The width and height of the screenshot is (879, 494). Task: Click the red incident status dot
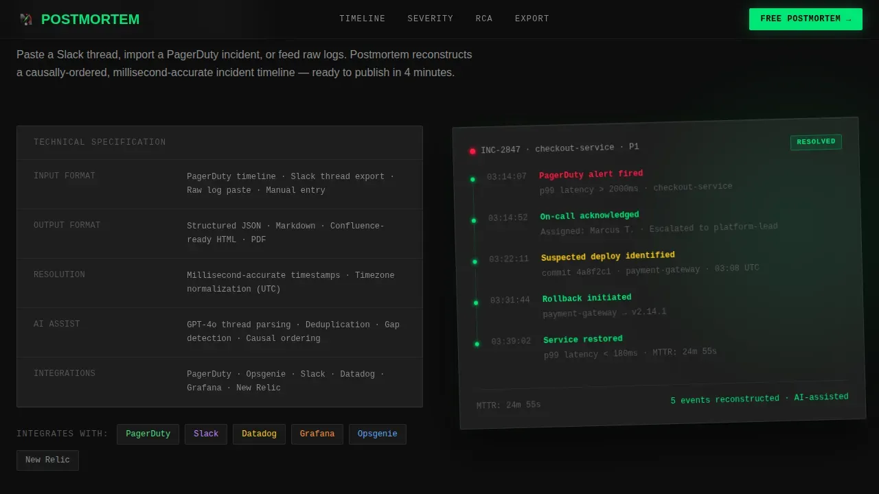(472, 151)
